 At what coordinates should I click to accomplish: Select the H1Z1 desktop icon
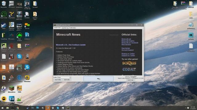click(12, 57)
